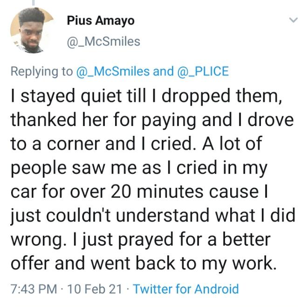Click the thread connector line above avatar
Image resolution: width=308 pixels, height=307 pixels.
tap(34, 3)
